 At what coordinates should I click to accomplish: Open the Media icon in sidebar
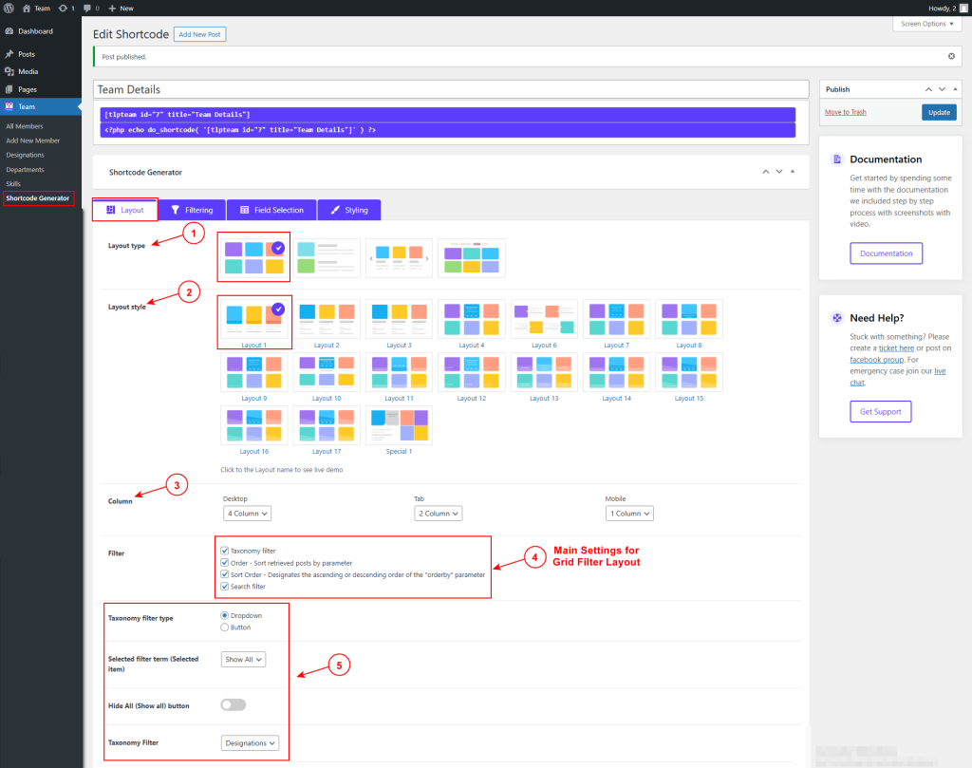pyautogui.click(x=9, y=71)
